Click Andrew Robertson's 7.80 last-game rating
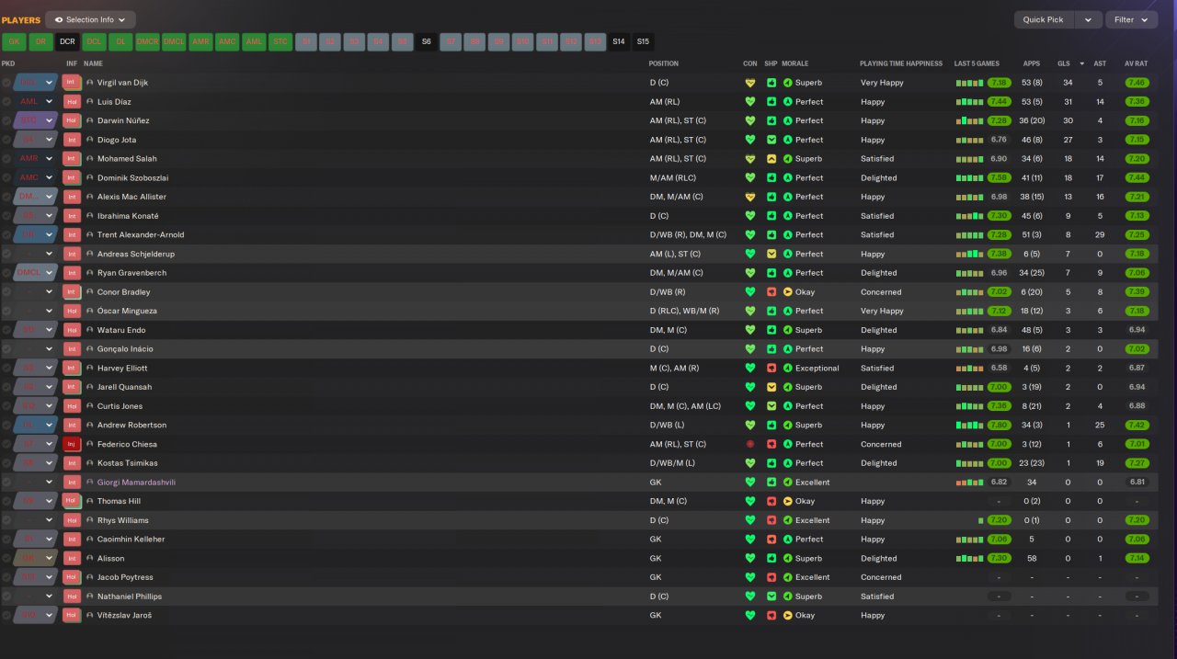1177x659 pixels. 999,425
